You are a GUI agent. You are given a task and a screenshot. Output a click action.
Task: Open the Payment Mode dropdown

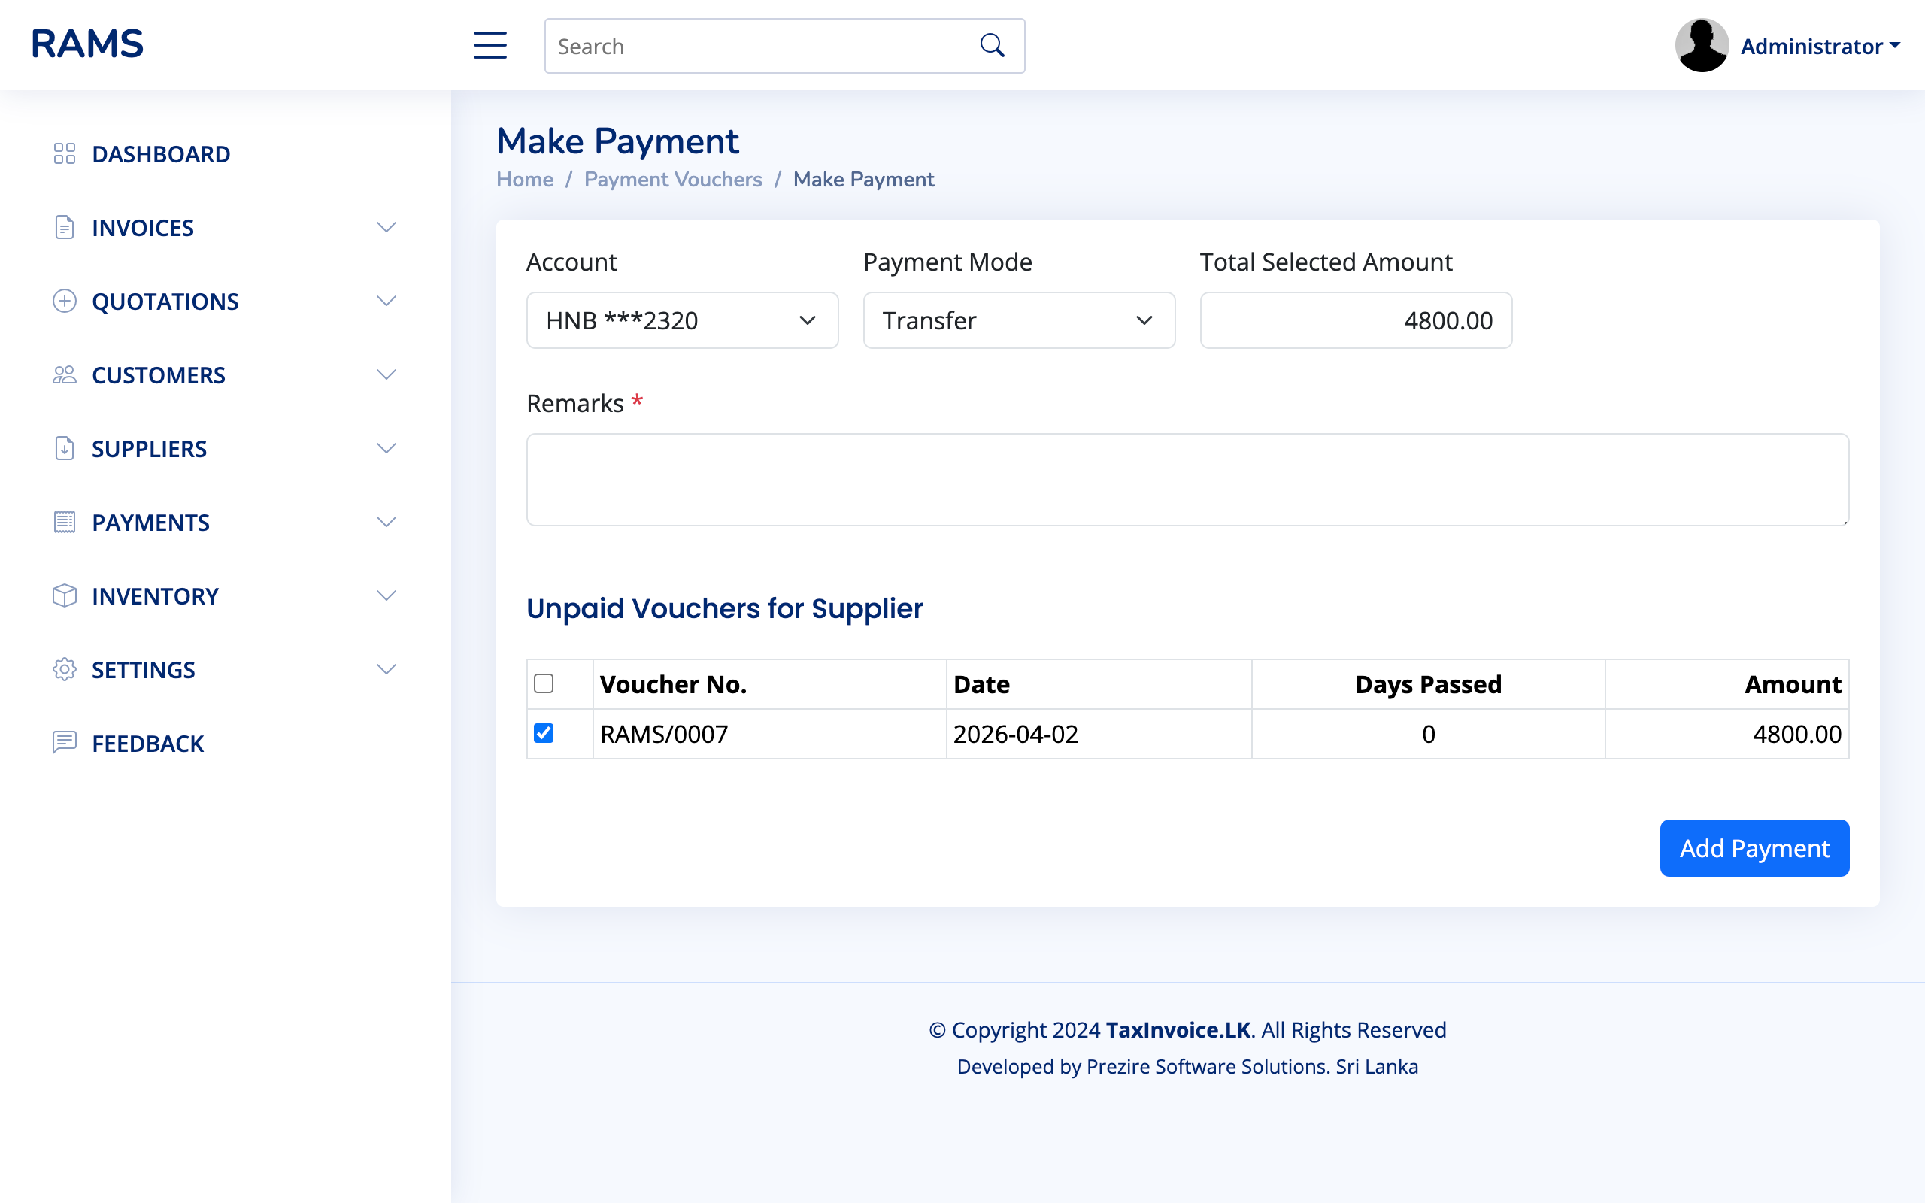coord(1019,320)
